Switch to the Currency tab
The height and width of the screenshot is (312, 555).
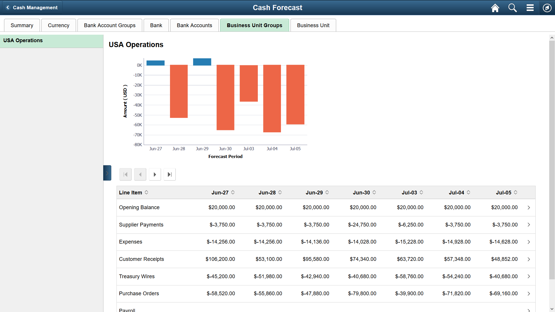pyautogui.click(x=58, y=25)
